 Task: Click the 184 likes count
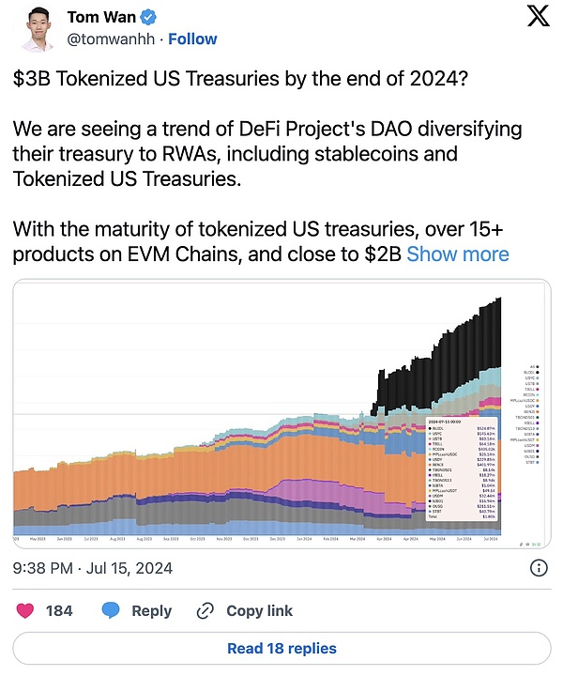(x=59, y=611)
